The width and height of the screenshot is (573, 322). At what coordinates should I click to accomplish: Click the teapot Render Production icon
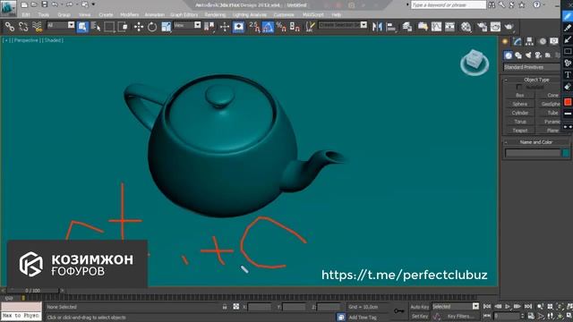coord(509,27)
